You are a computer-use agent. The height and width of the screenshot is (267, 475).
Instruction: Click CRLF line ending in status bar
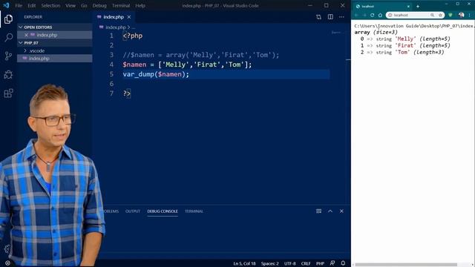tap(306, 263)
